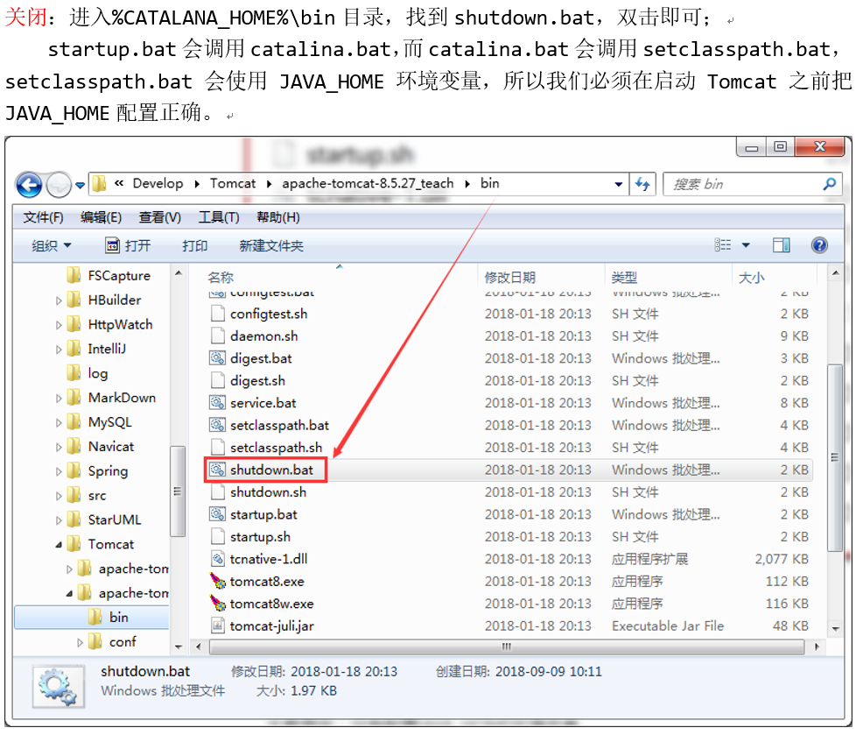
Task: Click the change view icon
Action: [x=722, y=244]
